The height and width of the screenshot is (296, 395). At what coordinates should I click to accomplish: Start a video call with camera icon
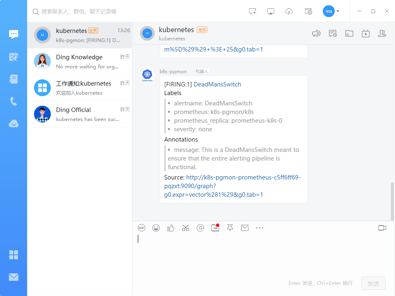click(x=382, y=228)
